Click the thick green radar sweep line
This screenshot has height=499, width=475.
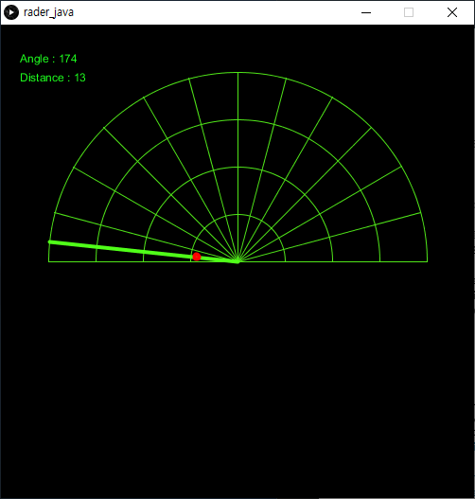[144, 252]
